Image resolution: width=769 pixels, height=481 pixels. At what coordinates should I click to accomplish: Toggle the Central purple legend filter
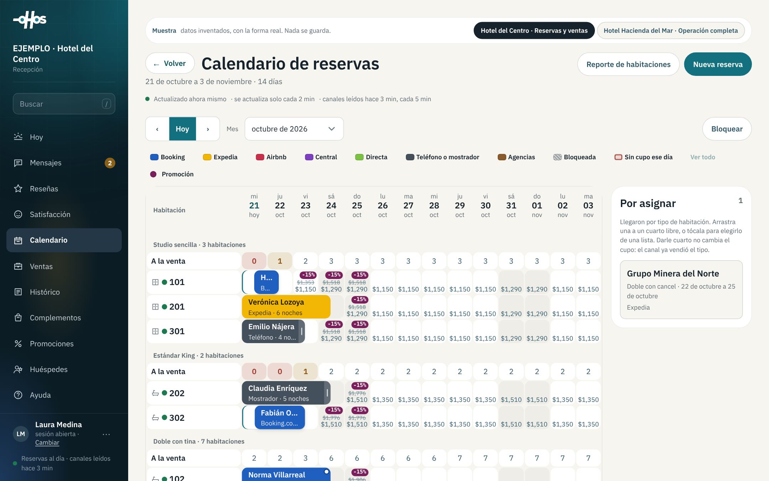pyautogui.click(x=321, y=157)
